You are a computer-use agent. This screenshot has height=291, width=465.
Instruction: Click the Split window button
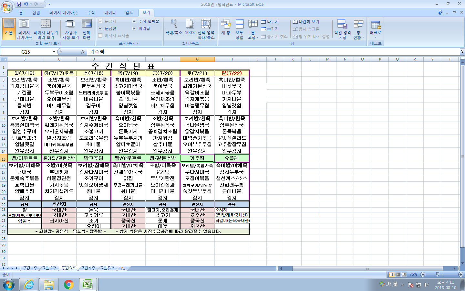point(270,22)
